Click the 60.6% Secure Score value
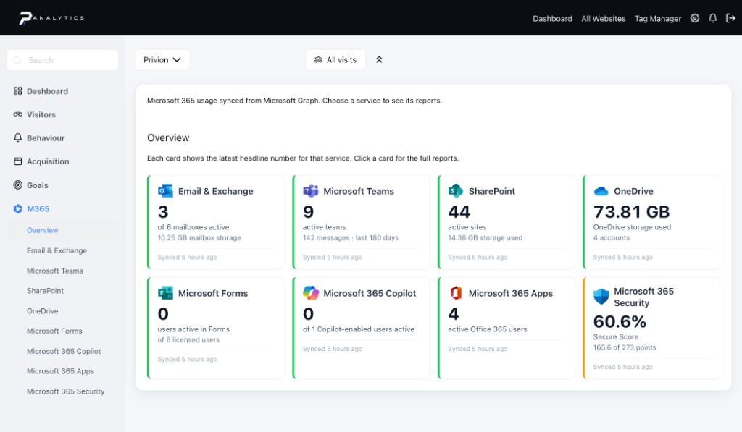742x432 pixels. (620, 321)
